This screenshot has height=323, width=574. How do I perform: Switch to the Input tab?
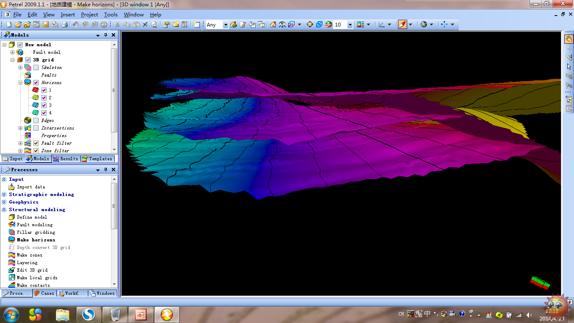13,159
